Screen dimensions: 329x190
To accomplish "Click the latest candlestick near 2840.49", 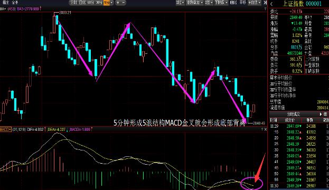I will (x=253, y=108).
